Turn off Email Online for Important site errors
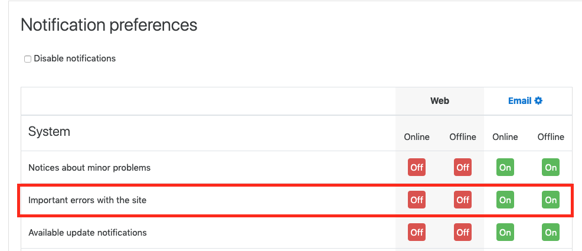This screenshot has height=251, width=582. pyautogui.click(x=505, y=200)
